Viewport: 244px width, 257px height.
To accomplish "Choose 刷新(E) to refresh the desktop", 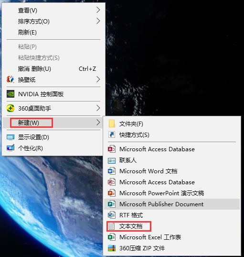I will [53, 32].
